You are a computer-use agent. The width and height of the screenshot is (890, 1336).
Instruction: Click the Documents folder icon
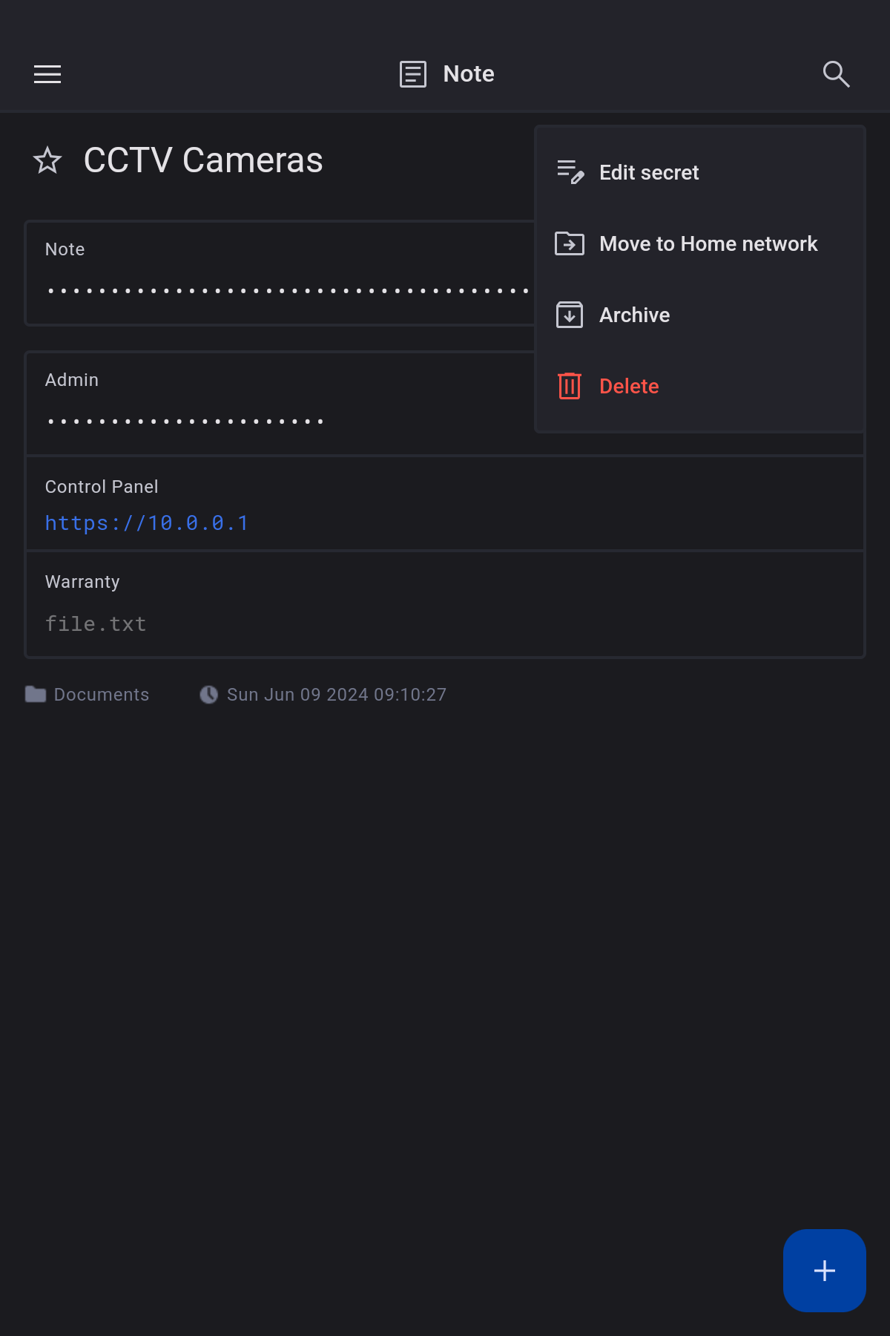pyautogui.click(x=36, y=695)
